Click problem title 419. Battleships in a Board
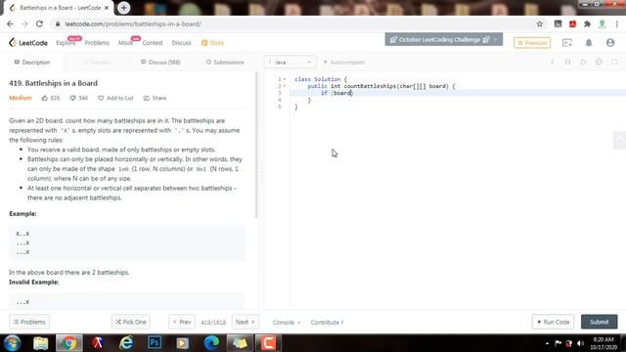 click(53, 83)
